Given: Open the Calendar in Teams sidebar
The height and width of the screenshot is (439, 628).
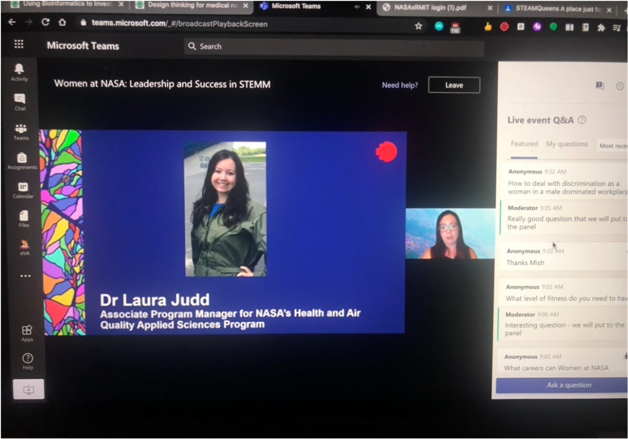Looking at the screenshot, I should click(x=23, y=190).
